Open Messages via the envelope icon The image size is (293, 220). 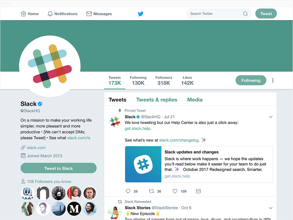89,14
